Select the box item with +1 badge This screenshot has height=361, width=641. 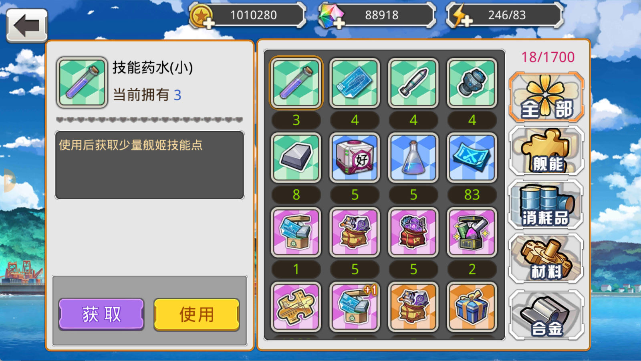pos(355,306)
